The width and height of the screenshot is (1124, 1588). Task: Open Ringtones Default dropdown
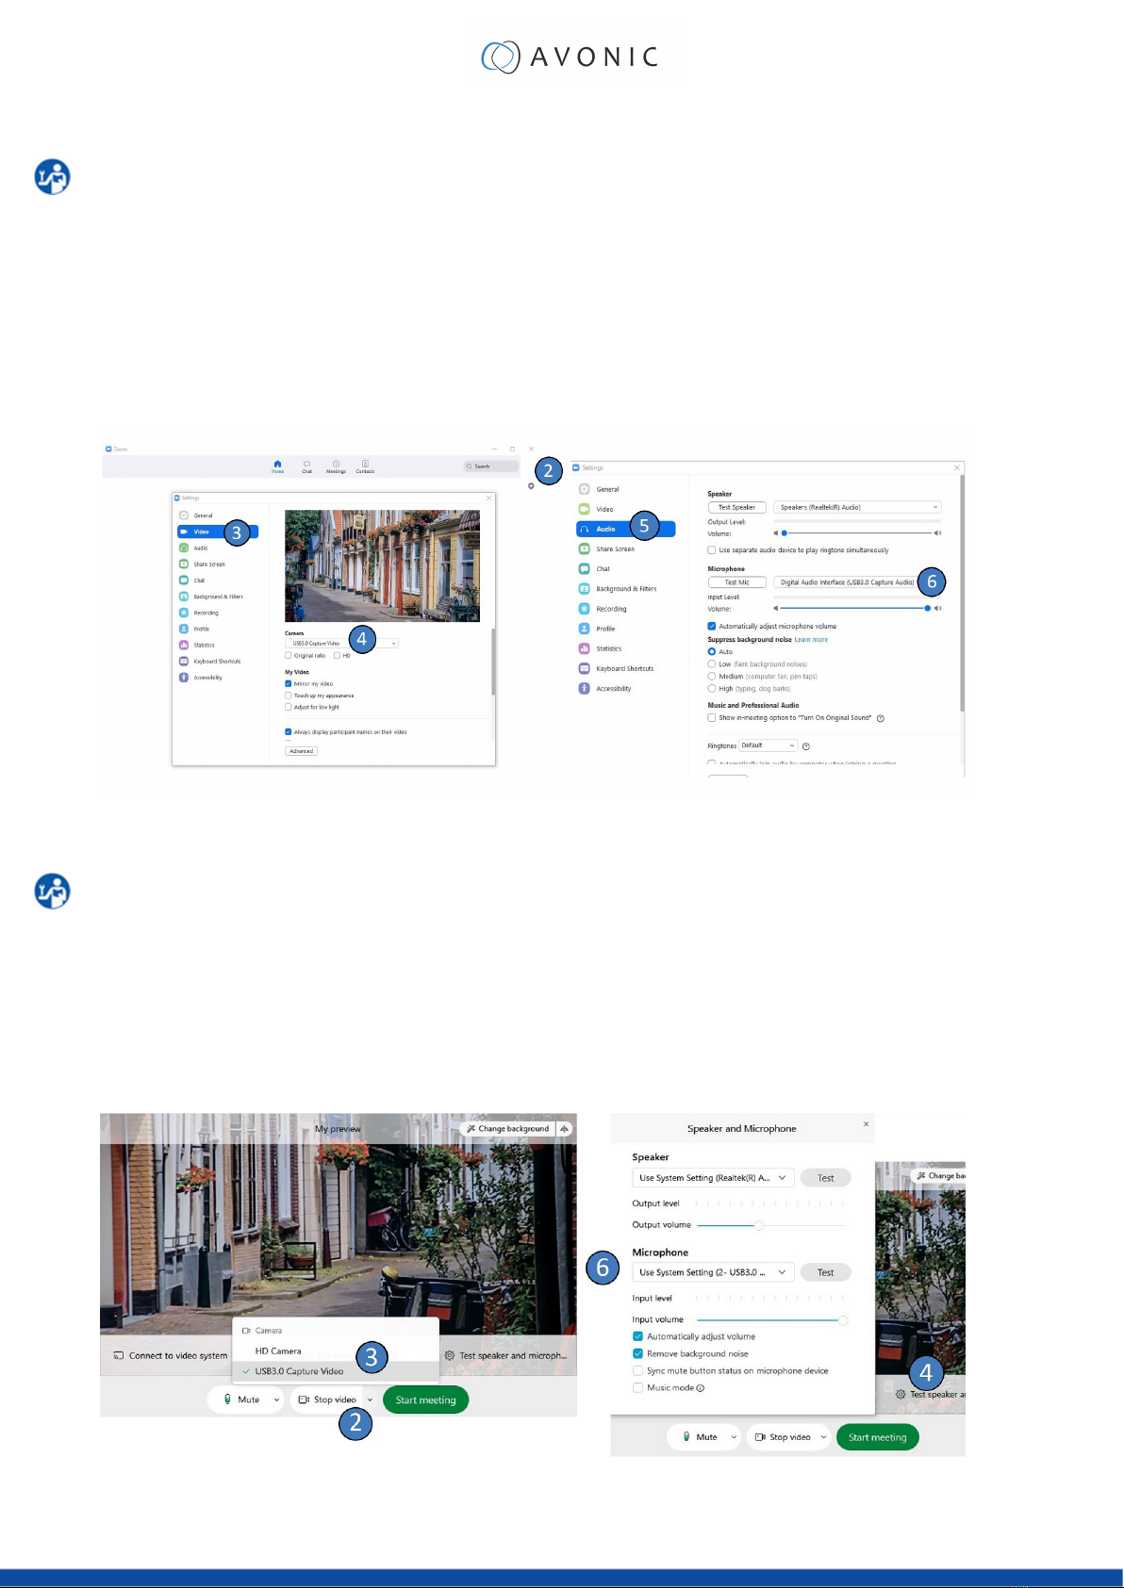click(768, 745)
